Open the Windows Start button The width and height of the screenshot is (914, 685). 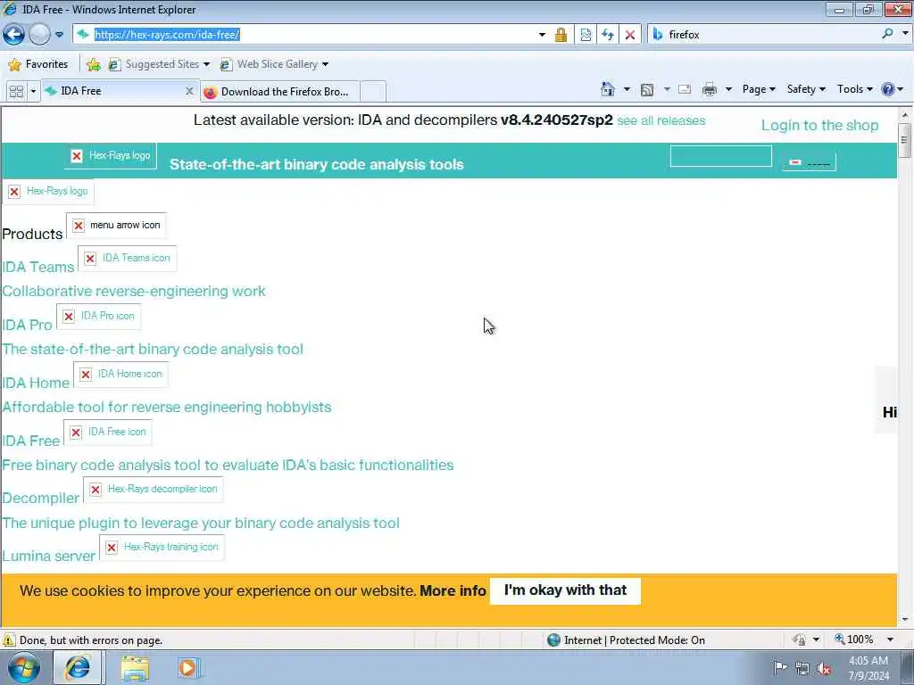[23, 667]
